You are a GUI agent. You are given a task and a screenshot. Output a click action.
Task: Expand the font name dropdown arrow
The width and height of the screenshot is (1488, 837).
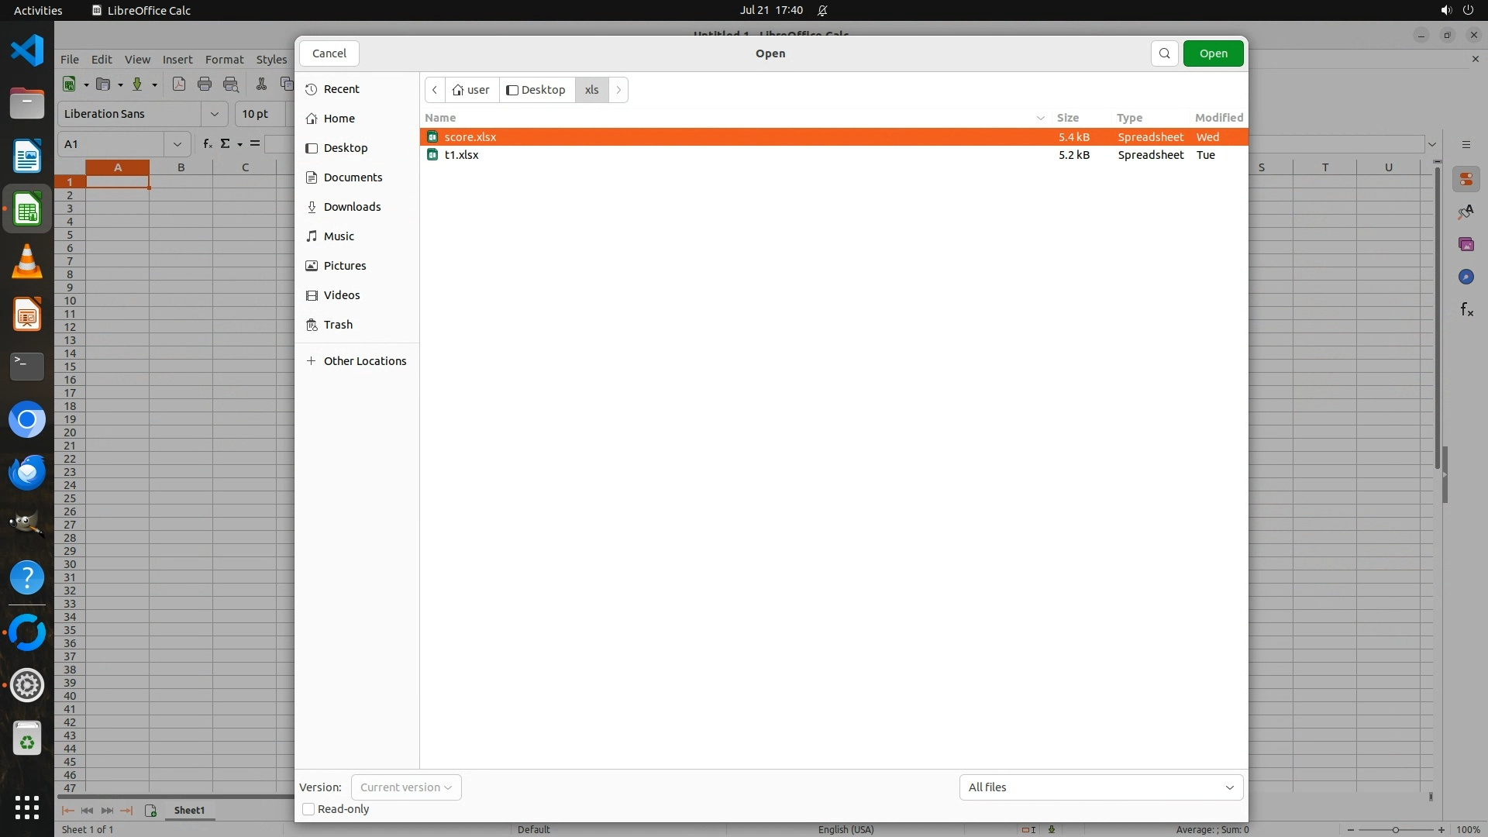(x=214, y=114)
